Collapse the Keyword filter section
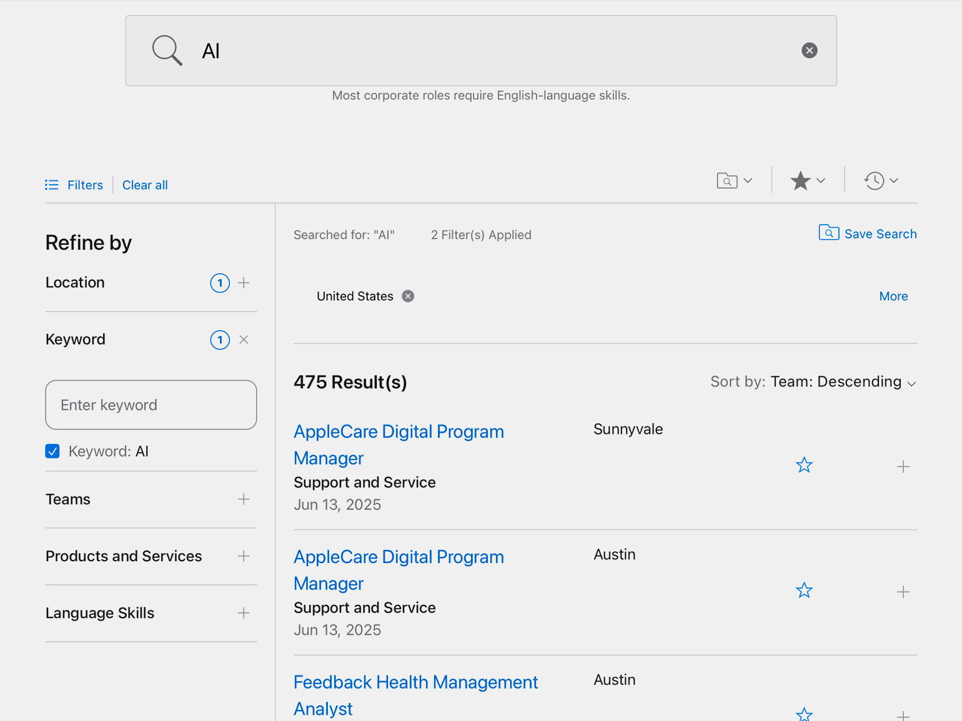The height and width of the screenshot is (721, 962). pyautogui.click(x=244, y=340)
